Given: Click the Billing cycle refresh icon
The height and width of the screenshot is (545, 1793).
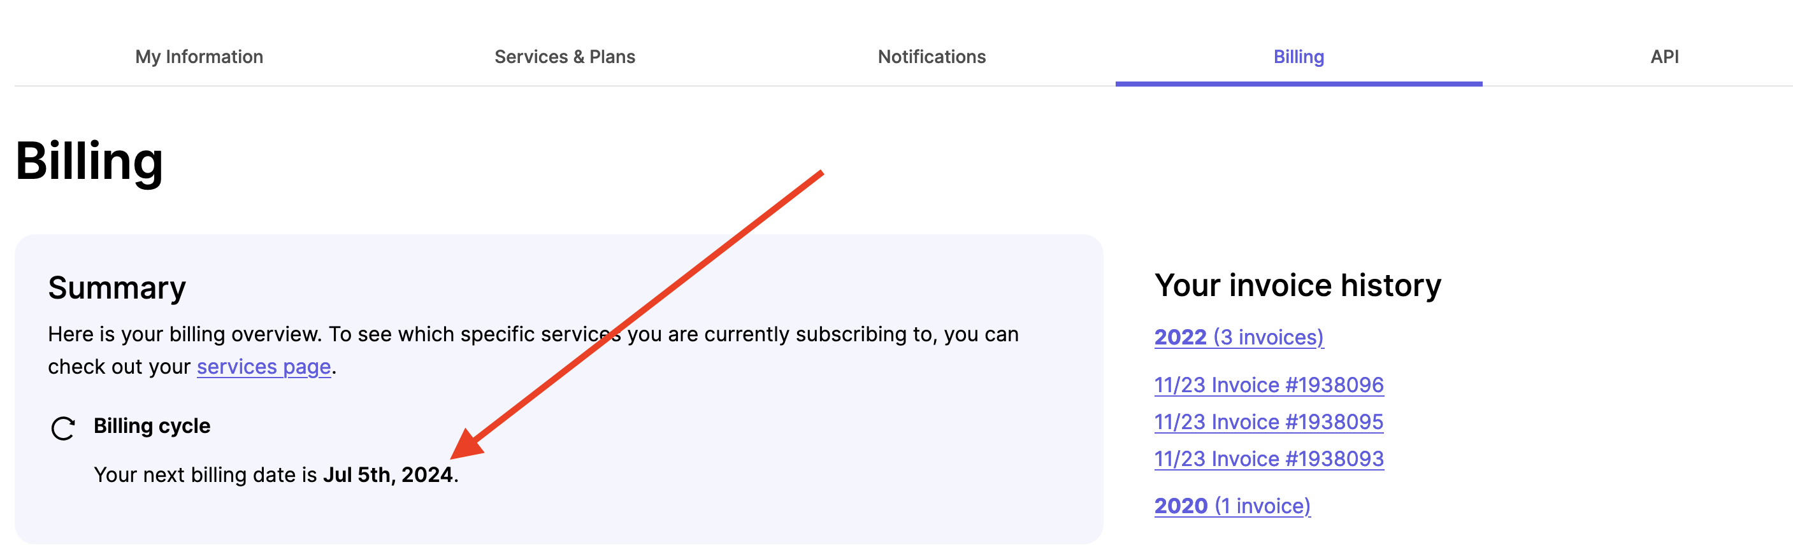Looking at the screenshot, I should point(62,428).
